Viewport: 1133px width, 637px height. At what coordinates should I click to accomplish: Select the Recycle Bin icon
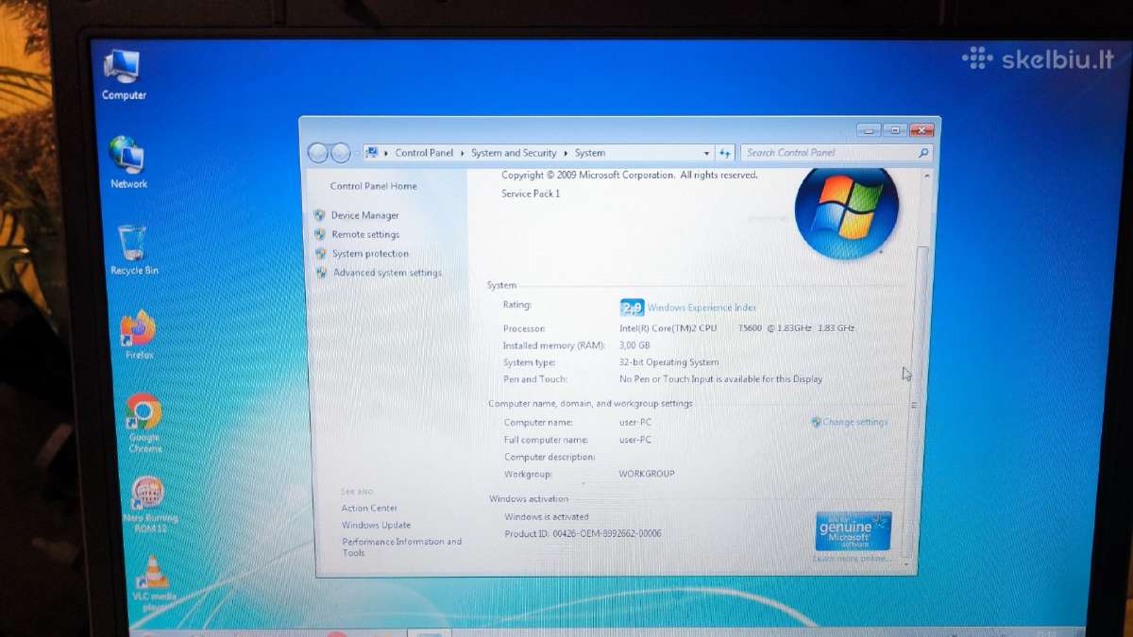[x=133, y=250]
